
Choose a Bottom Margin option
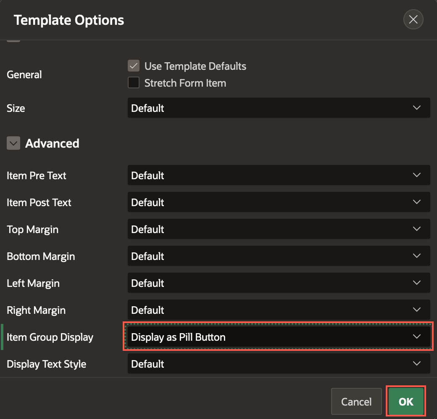[x=279, y=256]
